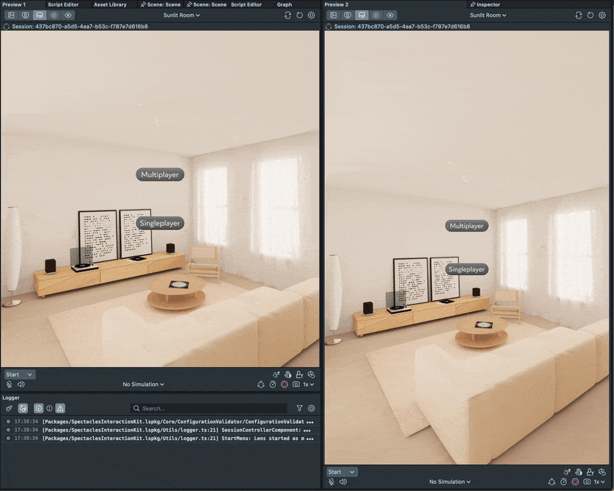Open Logger settings gear icon

pos(311,408)
